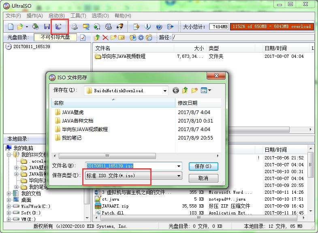
Task: Open the 文件(F) menu
Action: click(x=13, y=16)
